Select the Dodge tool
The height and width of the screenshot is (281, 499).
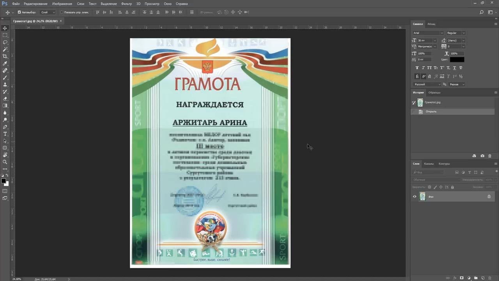pyautogui.click(x=5, y=119)
